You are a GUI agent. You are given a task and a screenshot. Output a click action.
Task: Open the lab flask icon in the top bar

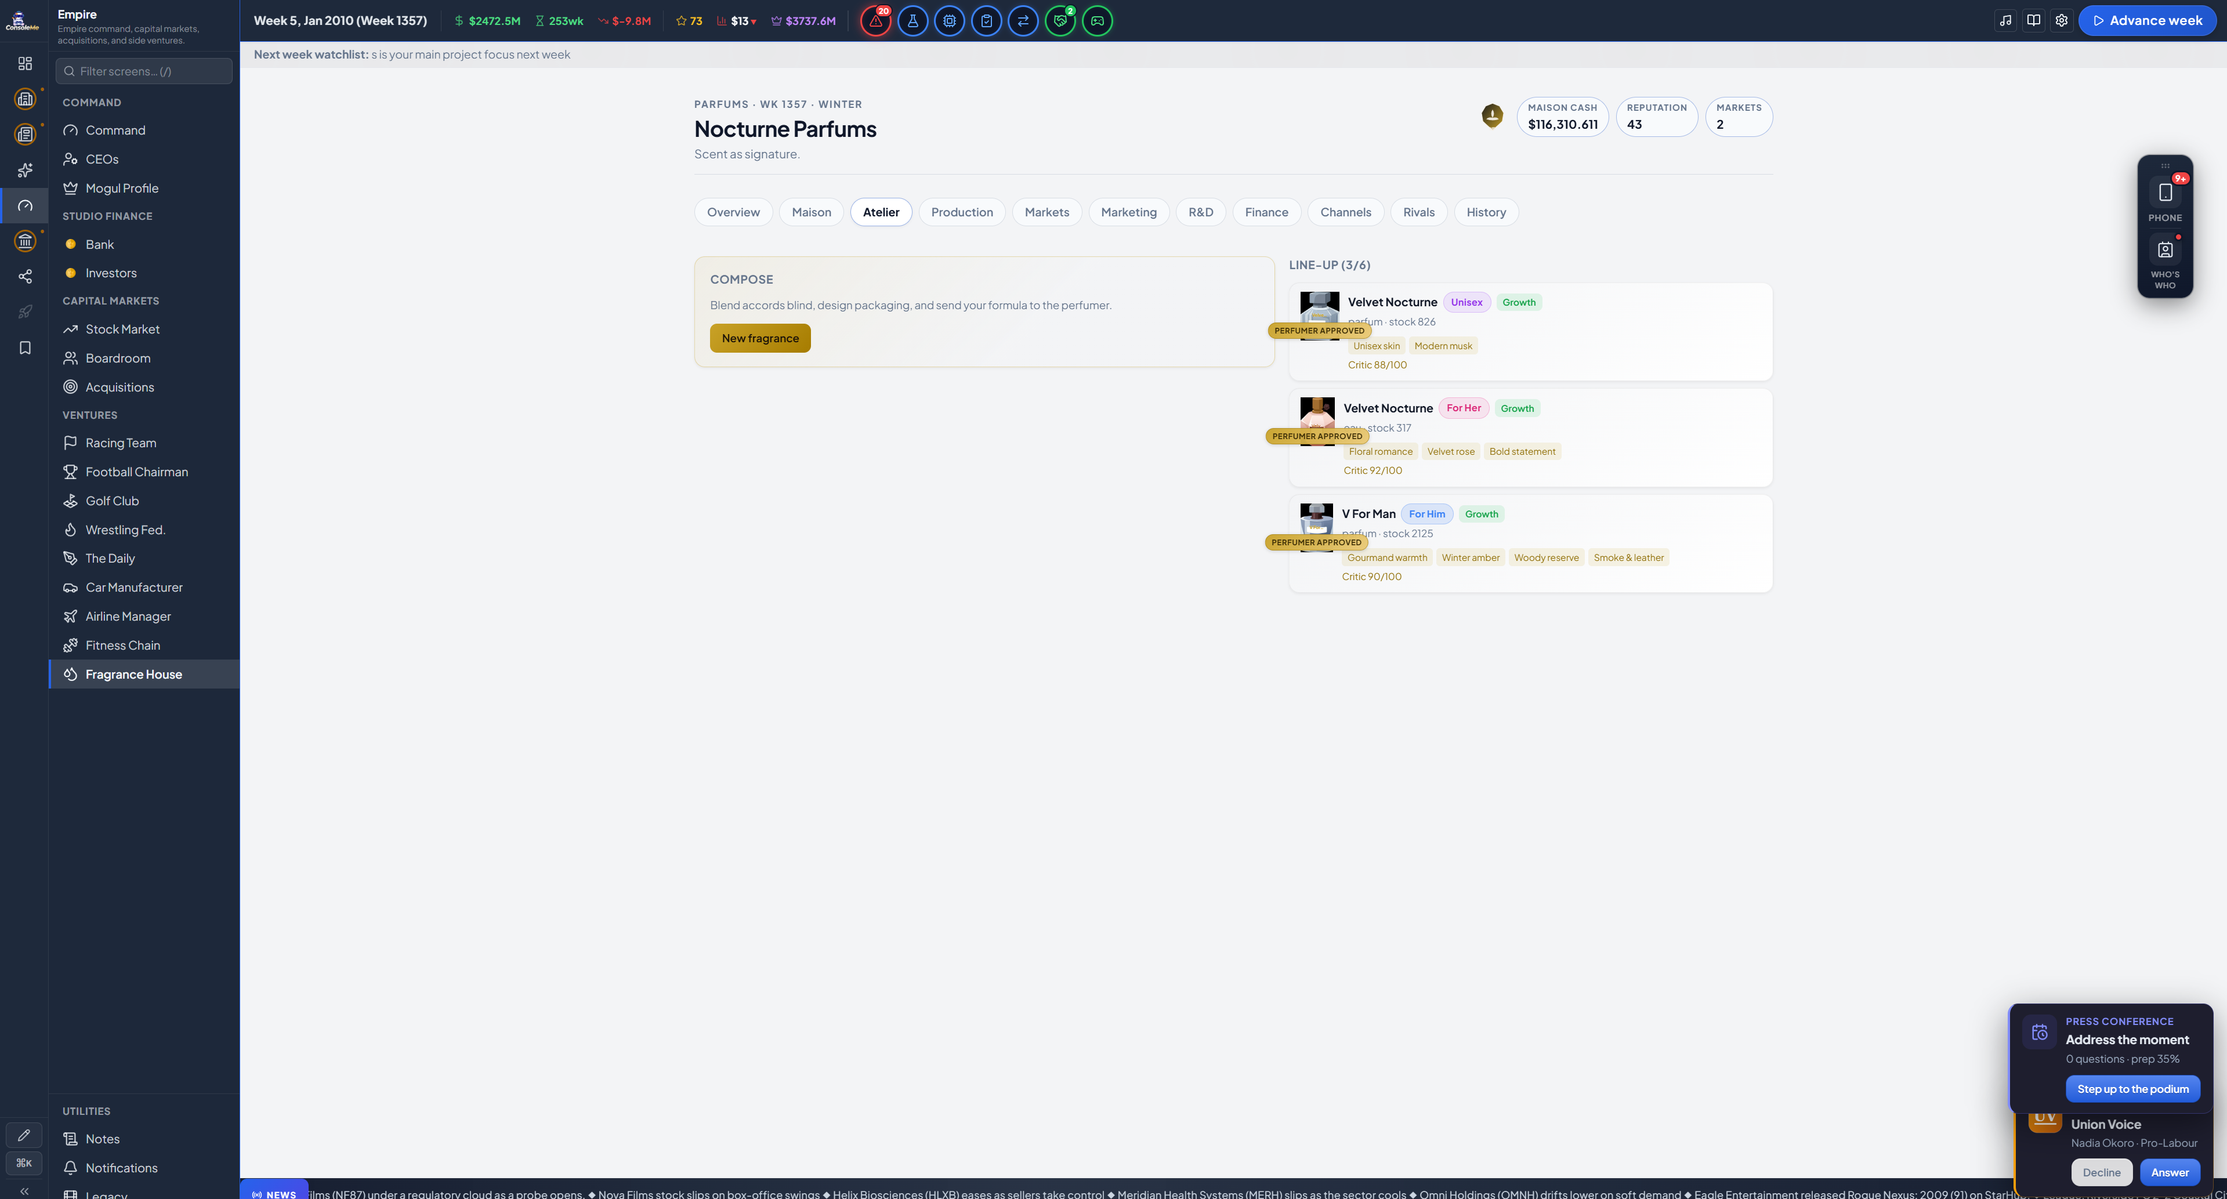912,21
